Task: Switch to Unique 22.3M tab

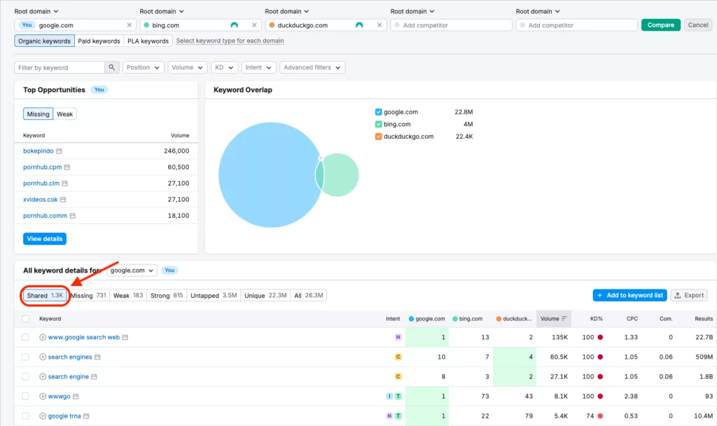Action: tap(265, 296)
